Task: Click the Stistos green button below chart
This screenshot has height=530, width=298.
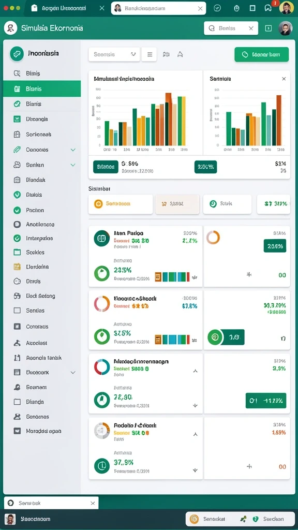Action: pos(106,167)
